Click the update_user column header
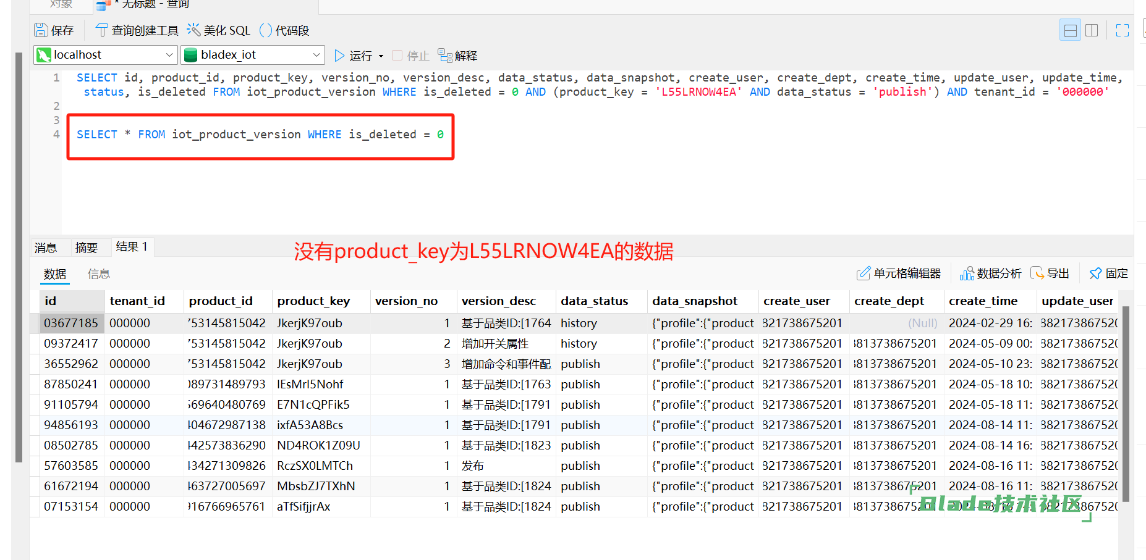 [1077, 301]
